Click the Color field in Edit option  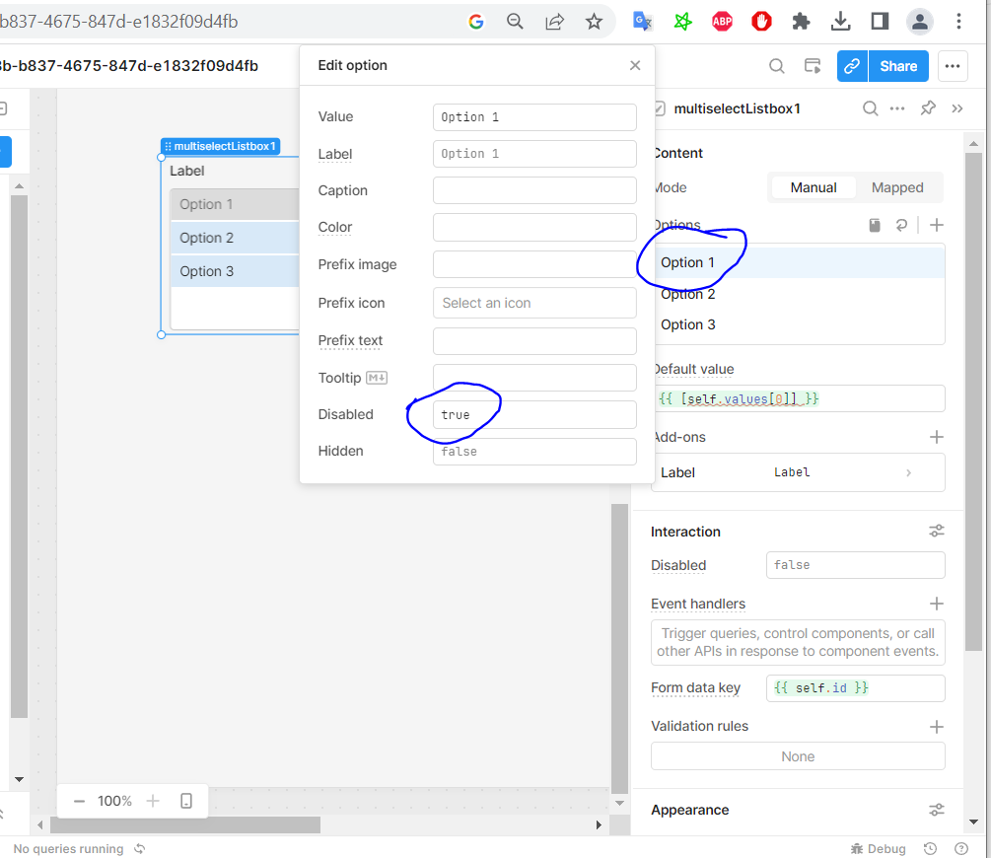[534, 227]
